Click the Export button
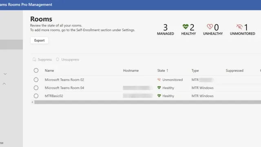Viewport: 261px width, 147px height. coord(40,40)
